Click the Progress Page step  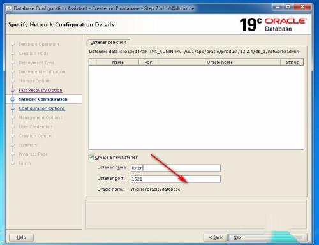(x=33, y=154)
